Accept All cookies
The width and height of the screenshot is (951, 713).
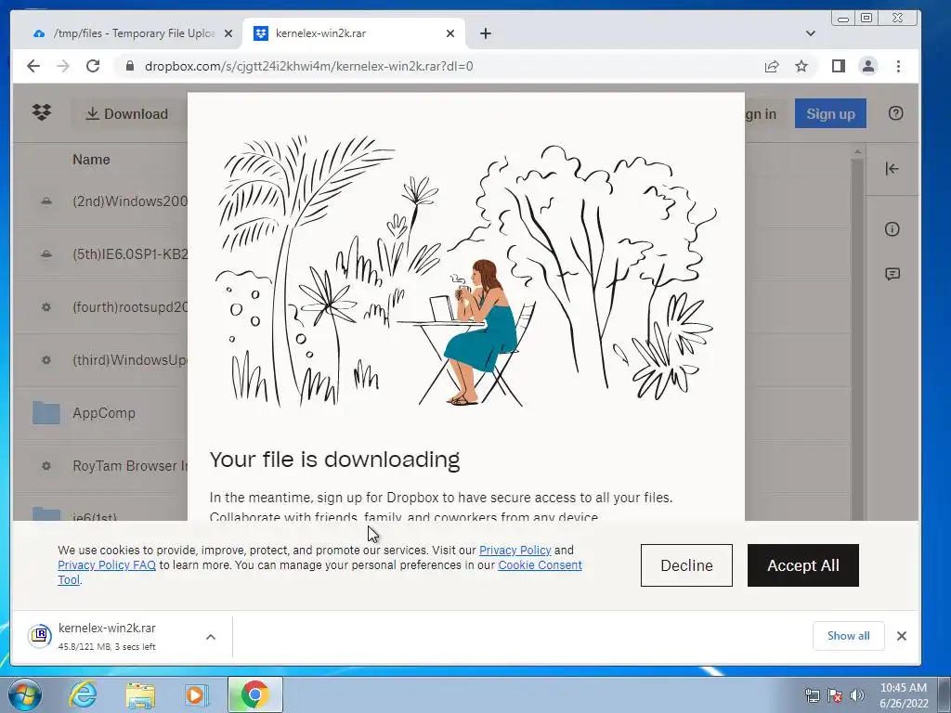point(802,565)
